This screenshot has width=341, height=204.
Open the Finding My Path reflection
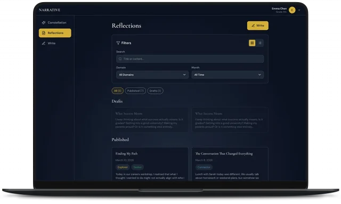tap(150, 164)
